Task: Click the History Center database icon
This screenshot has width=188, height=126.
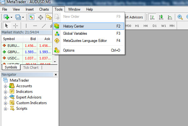Action: 57,26
